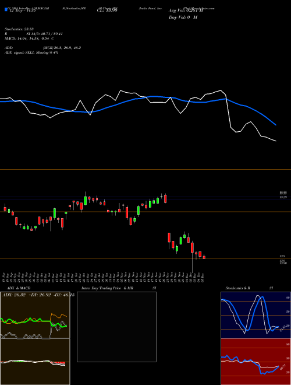This screenshot has width=291, height=385.
Task: Click the 'Avg Vol: 0.261 M' label
Action: pyautogui.click(x=186, y=10)
